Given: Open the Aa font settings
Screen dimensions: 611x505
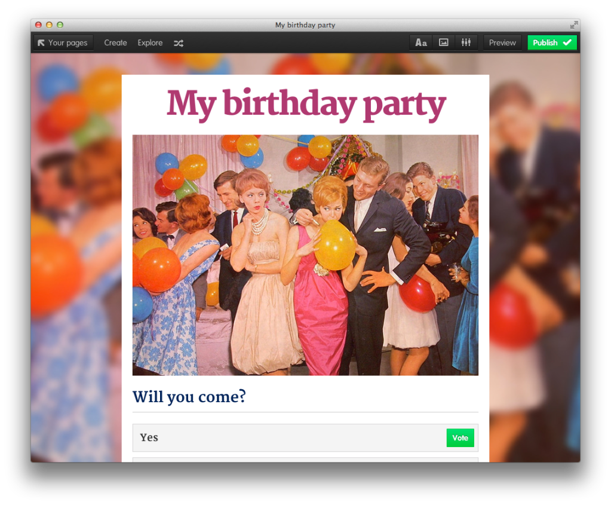Looking at the screenshot, I should pos(421,42).
